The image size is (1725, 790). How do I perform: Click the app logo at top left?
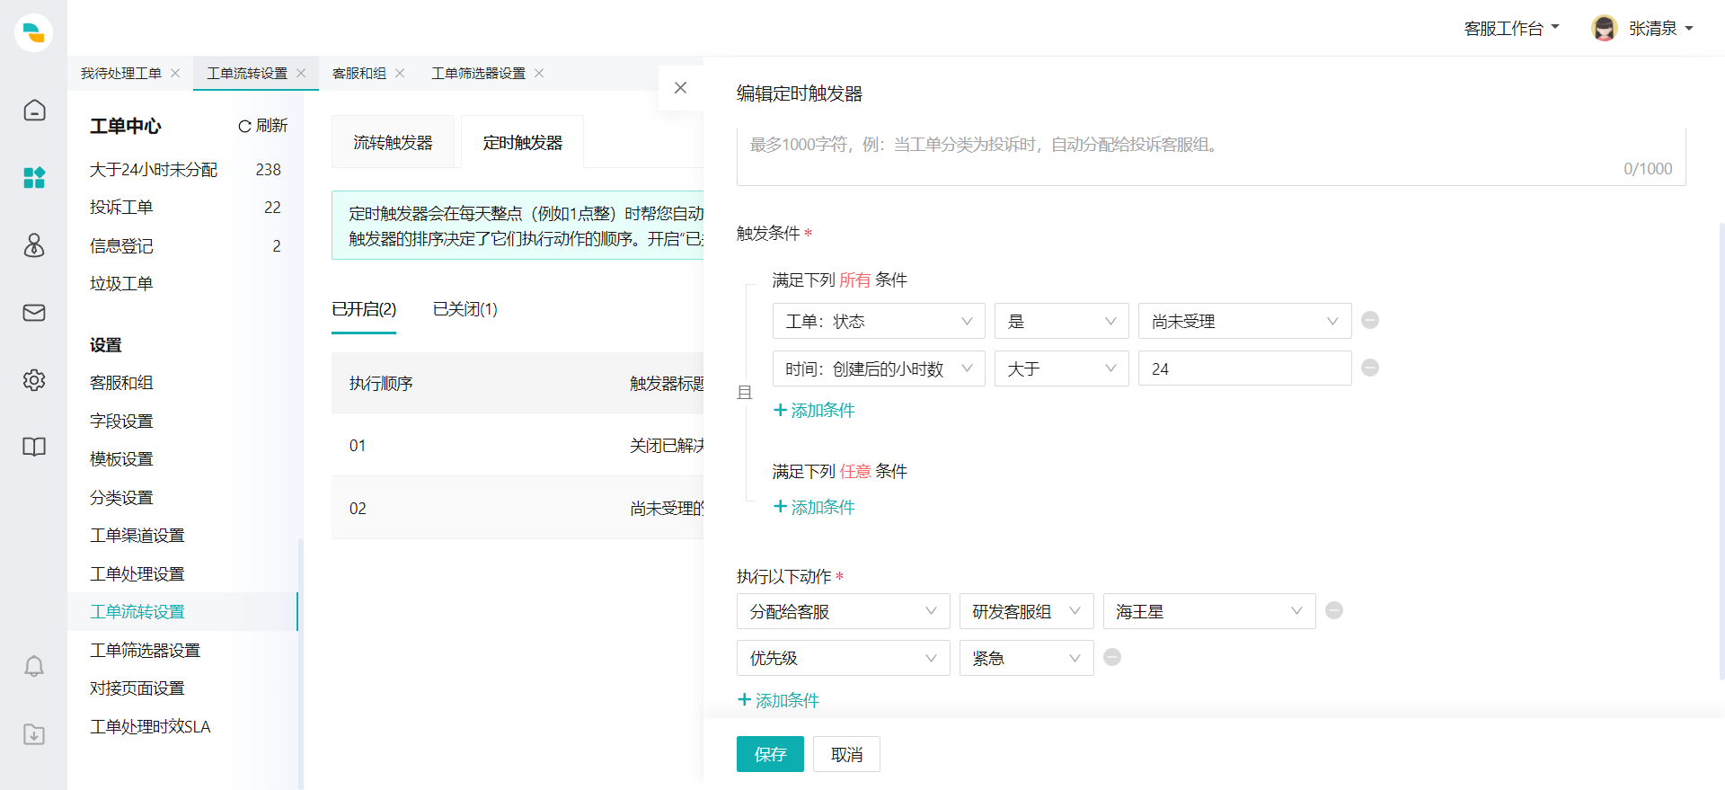coord(33,32)
